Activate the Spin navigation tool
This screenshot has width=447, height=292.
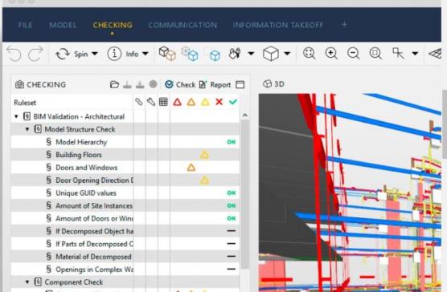(x=72, y=54)
